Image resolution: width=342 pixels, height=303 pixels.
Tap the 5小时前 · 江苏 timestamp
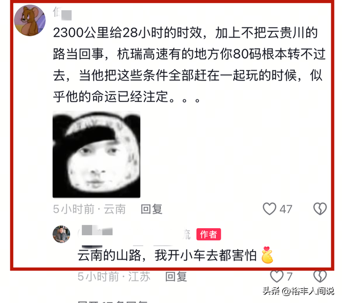[114, 277]
